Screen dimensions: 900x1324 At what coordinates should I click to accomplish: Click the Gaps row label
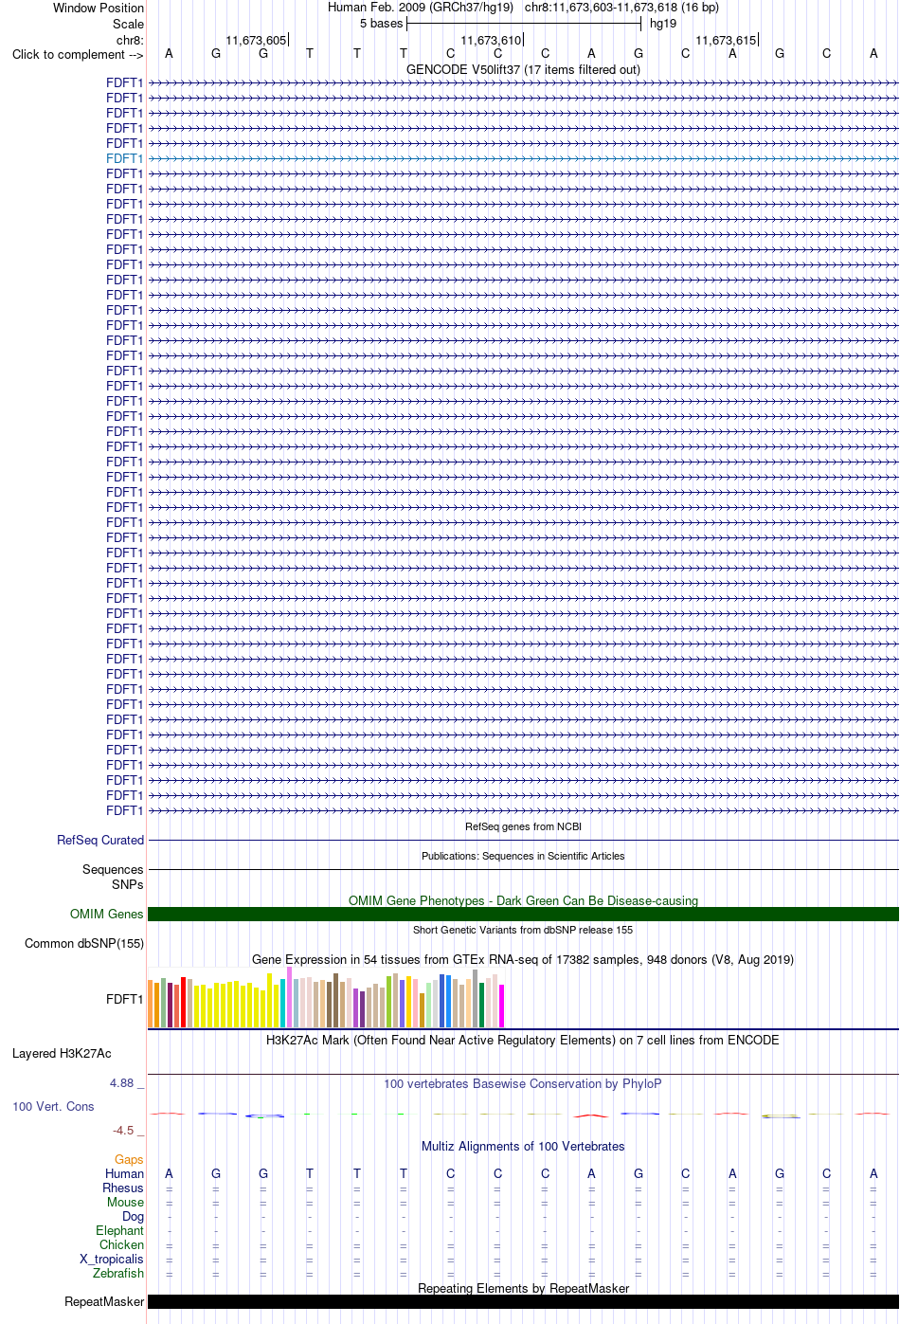coord(129,1159)
